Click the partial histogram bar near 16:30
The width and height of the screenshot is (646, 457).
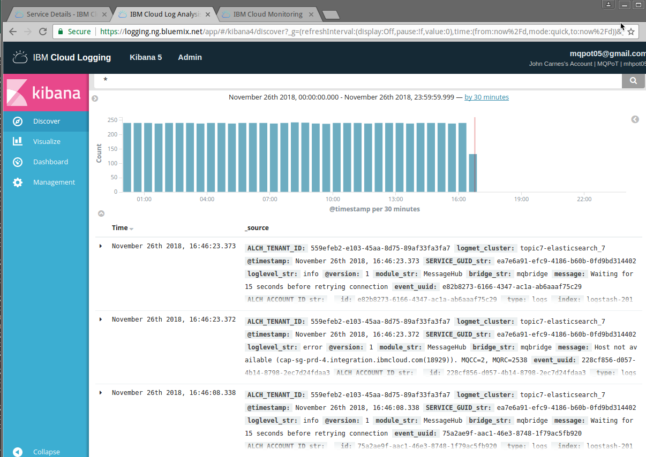pyautogui.click(x=472, y=173)
